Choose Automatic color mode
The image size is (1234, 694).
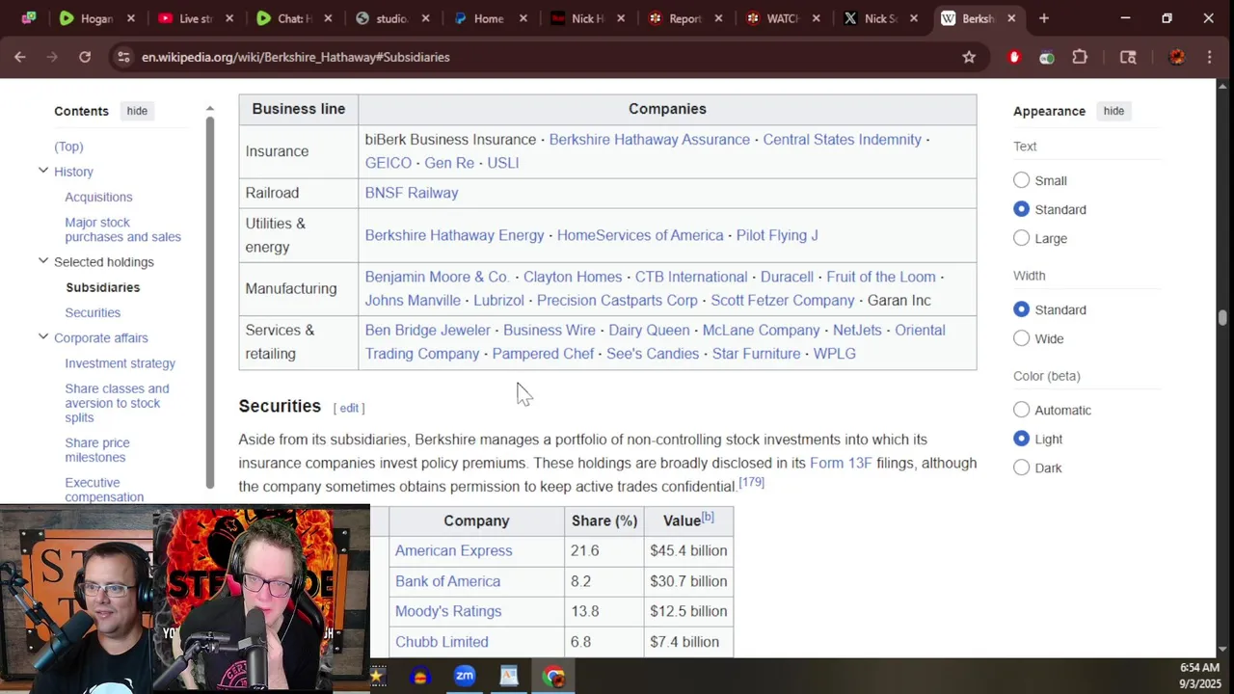(1021, 410)
